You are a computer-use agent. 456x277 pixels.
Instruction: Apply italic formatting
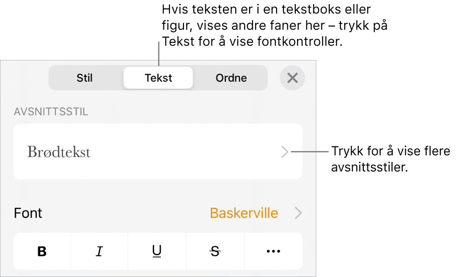(x=99, y=251)
